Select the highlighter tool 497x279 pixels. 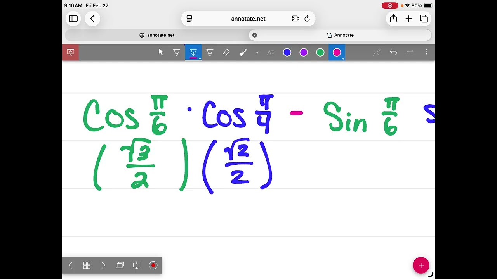pyautogui.click(x=210, y=52)
